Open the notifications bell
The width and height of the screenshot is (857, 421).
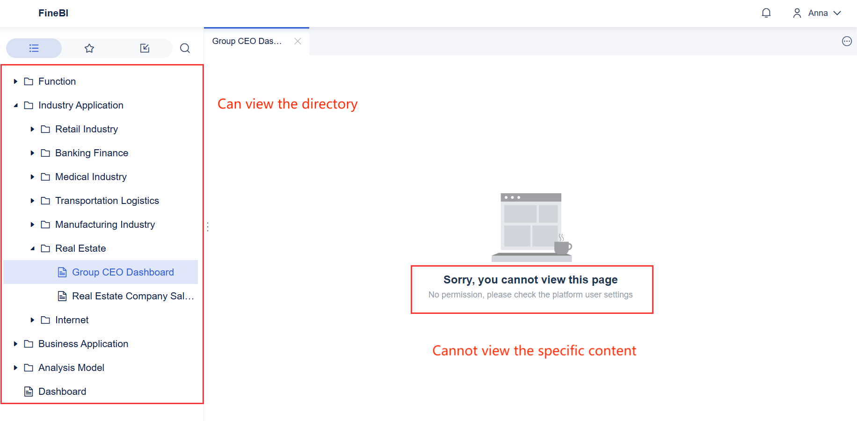[766, 13]
